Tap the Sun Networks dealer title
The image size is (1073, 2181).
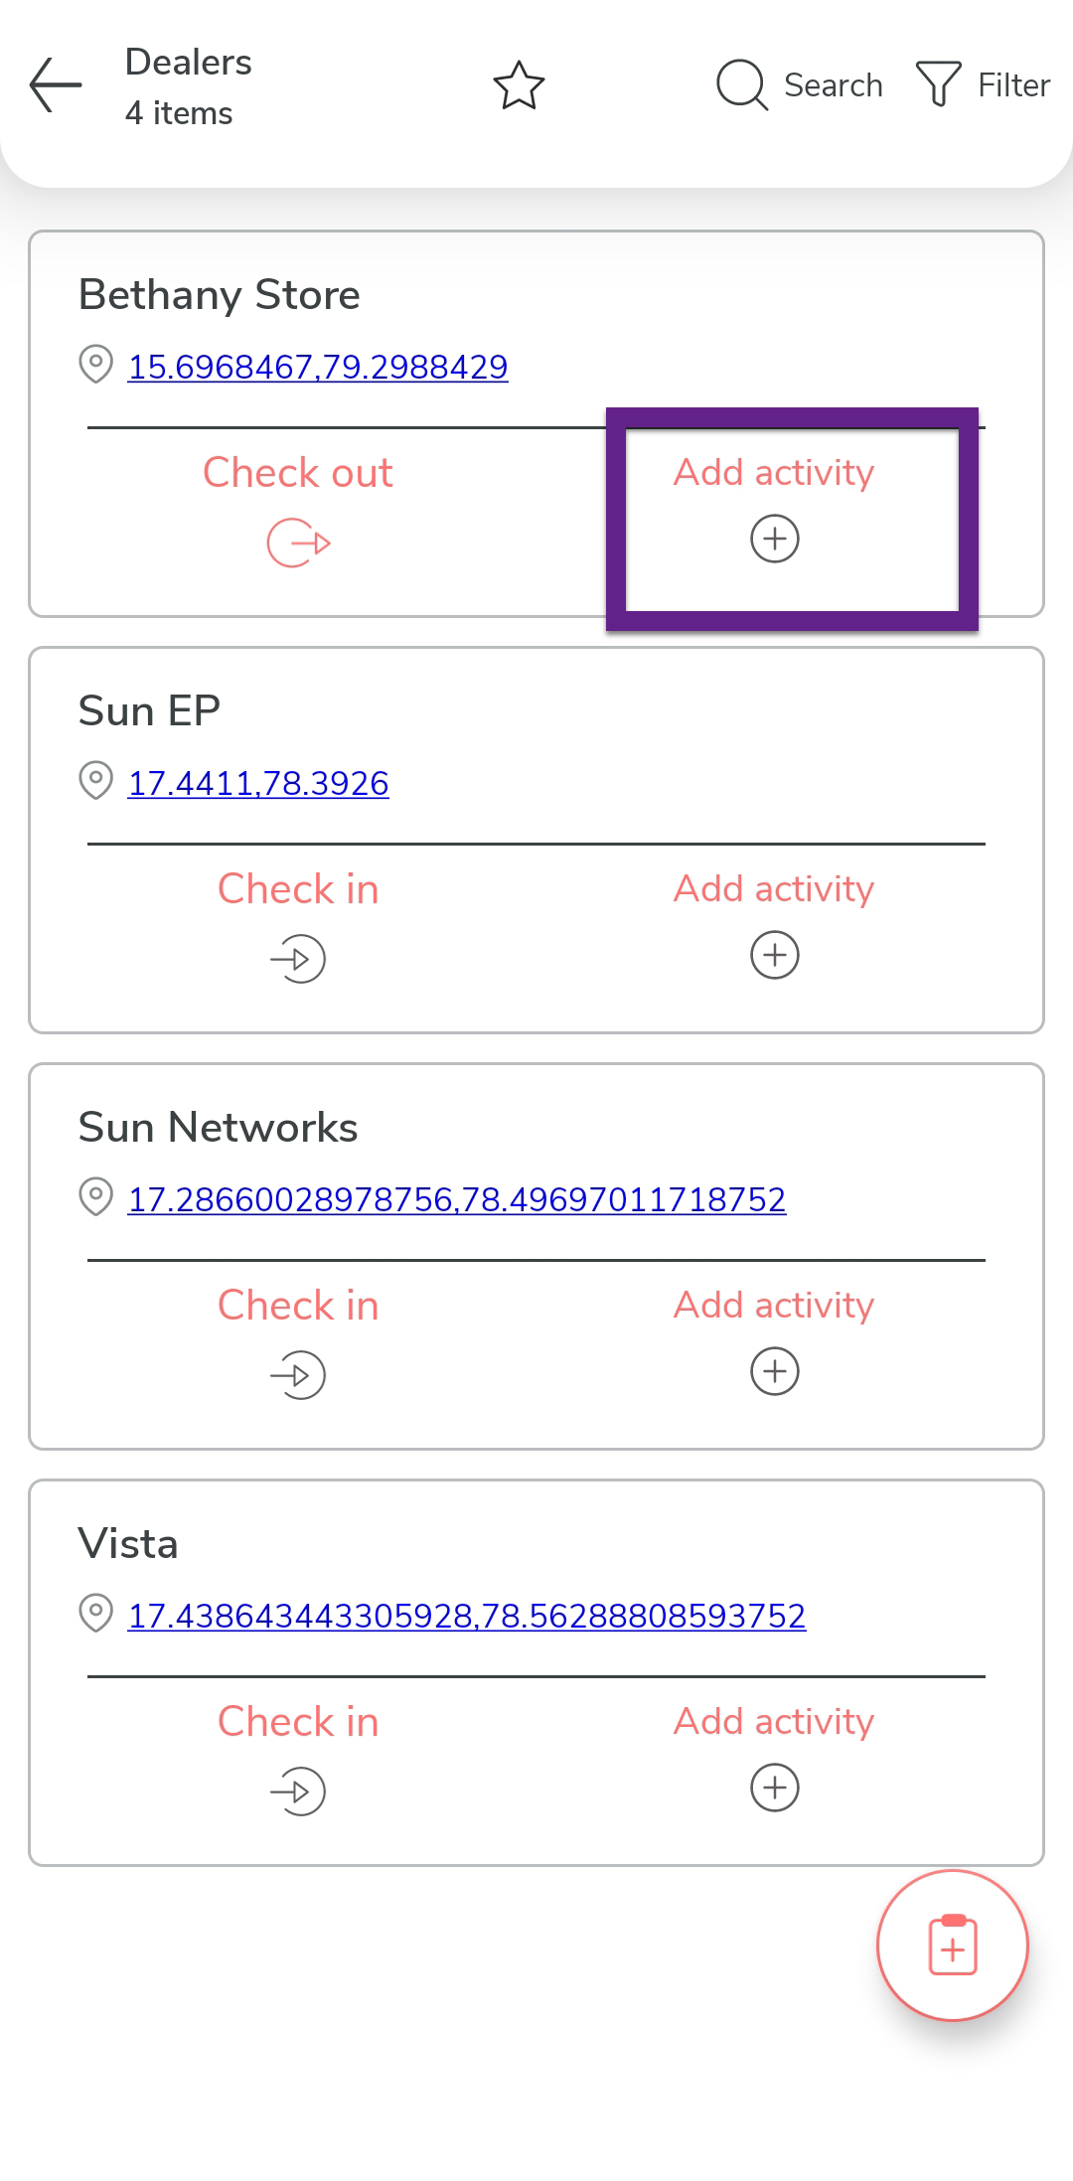coord(218,1128)
